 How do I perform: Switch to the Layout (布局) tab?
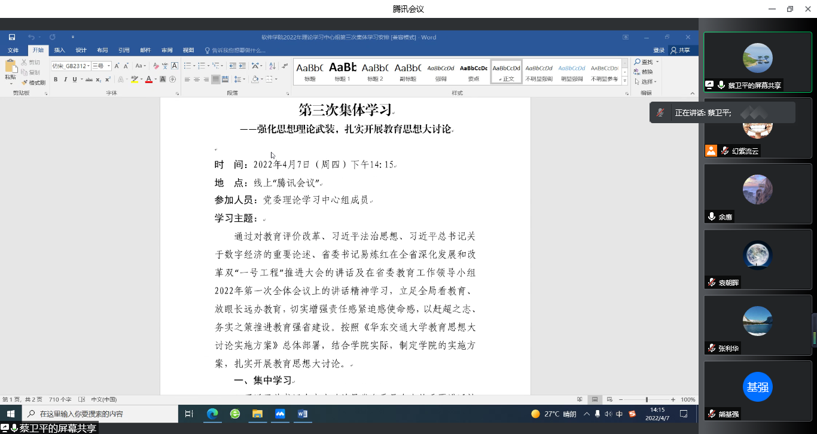(x=102, y=50)
